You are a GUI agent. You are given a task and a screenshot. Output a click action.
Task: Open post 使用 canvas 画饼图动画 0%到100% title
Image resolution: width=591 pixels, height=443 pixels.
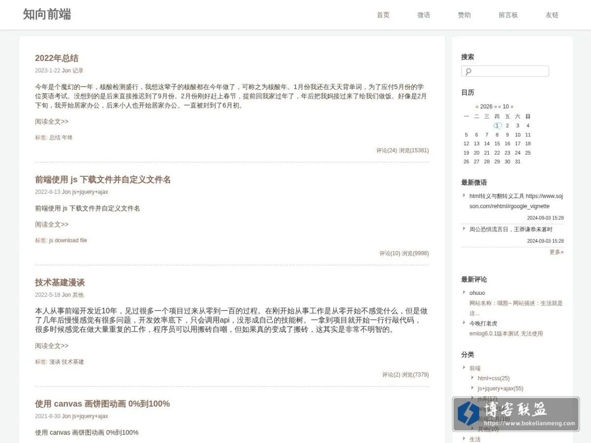point(102,404)
